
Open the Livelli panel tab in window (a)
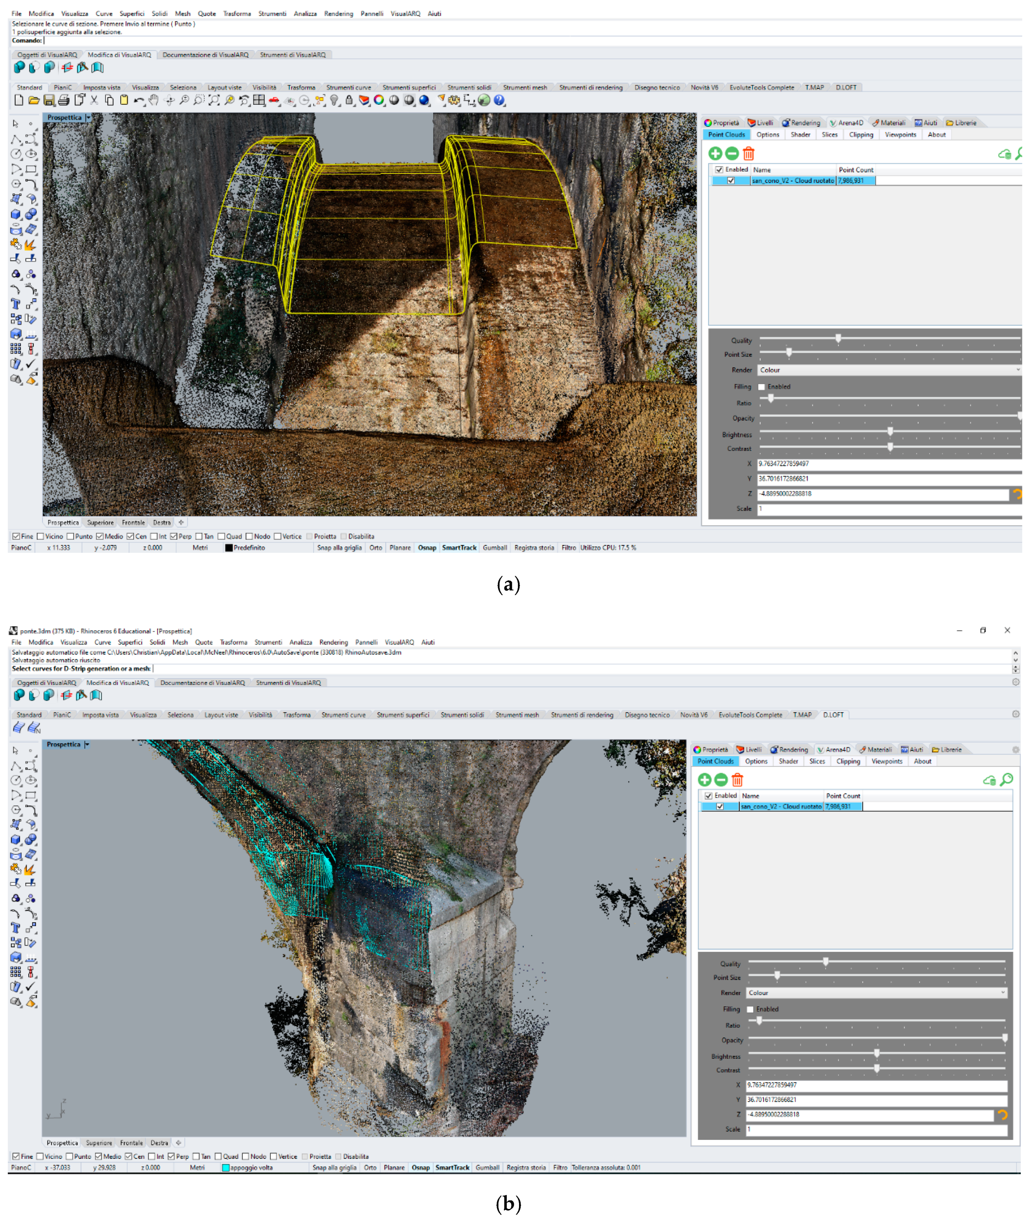pos(760,123)
